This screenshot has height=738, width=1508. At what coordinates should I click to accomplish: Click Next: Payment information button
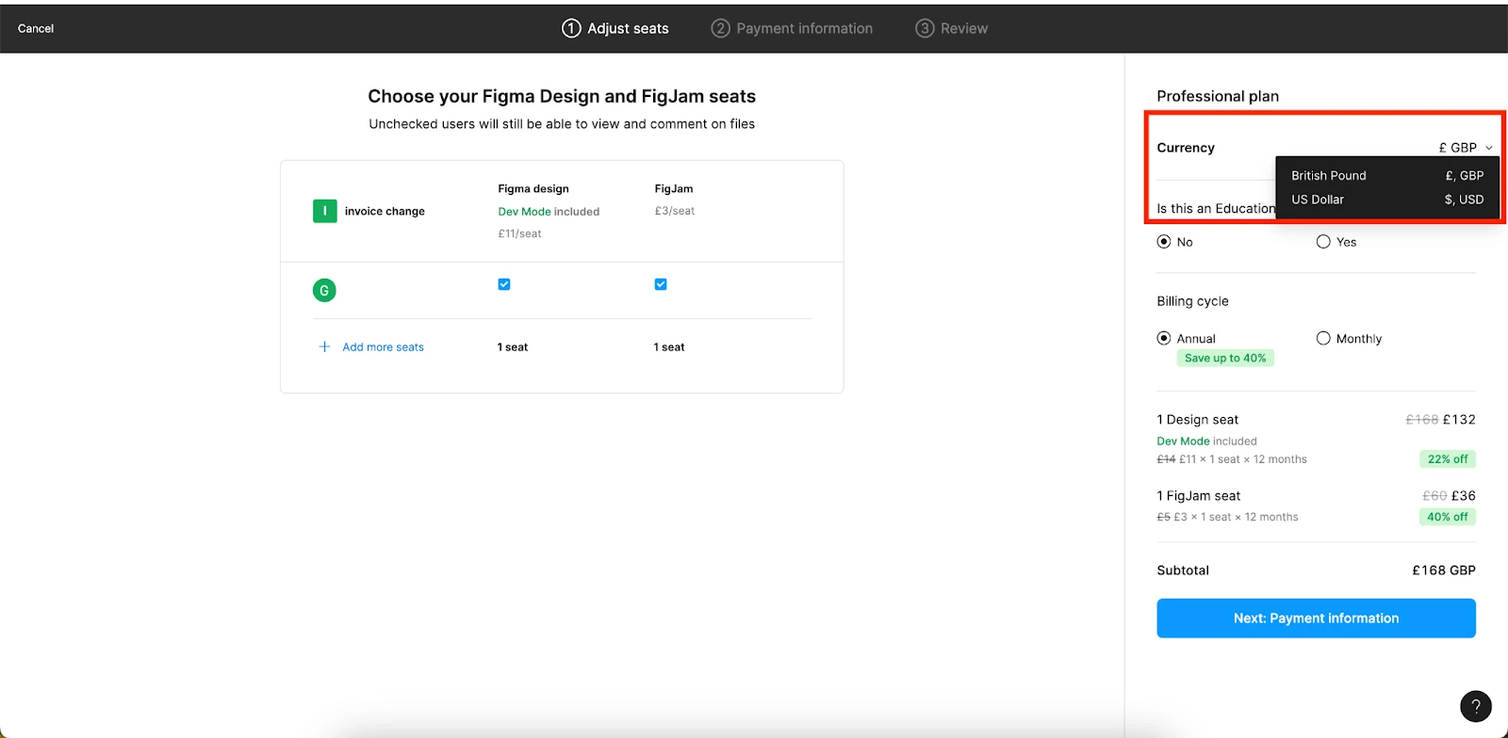point(1316,618)
